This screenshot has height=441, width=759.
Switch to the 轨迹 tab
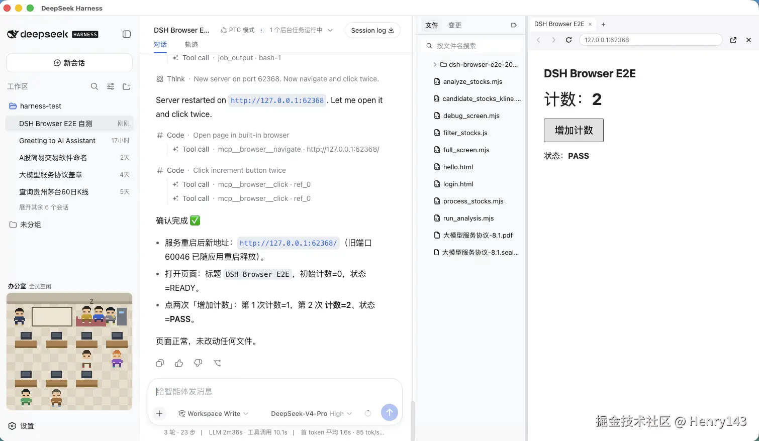pos(192,44)
